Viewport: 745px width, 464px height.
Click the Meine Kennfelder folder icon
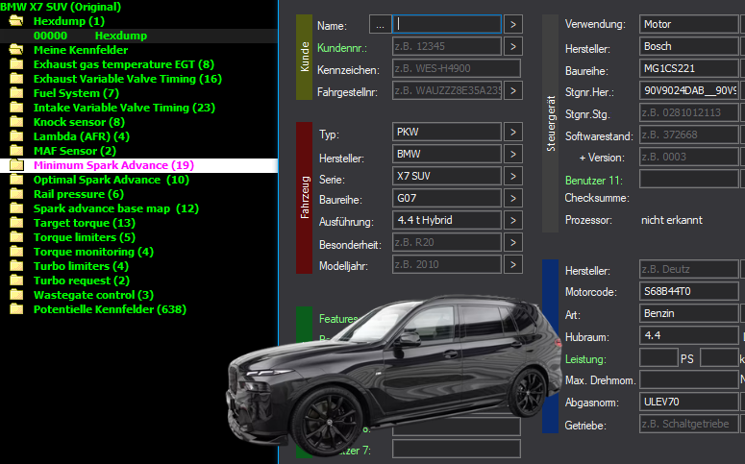(16, 49)
